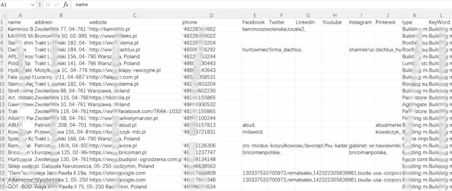Click the 'abud,' Facebook cell
This screenshot has width=452, height=191.
click(255, 125)
